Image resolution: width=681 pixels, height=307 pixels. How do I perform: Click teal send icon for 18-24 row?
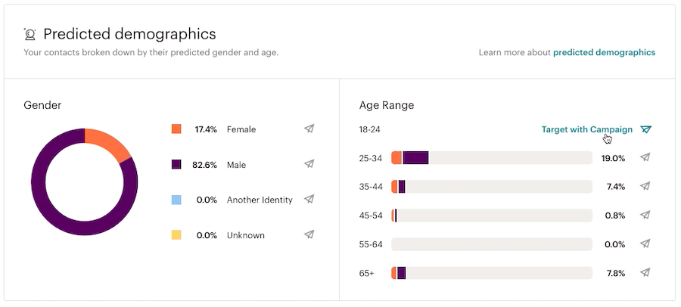point(645,129)
